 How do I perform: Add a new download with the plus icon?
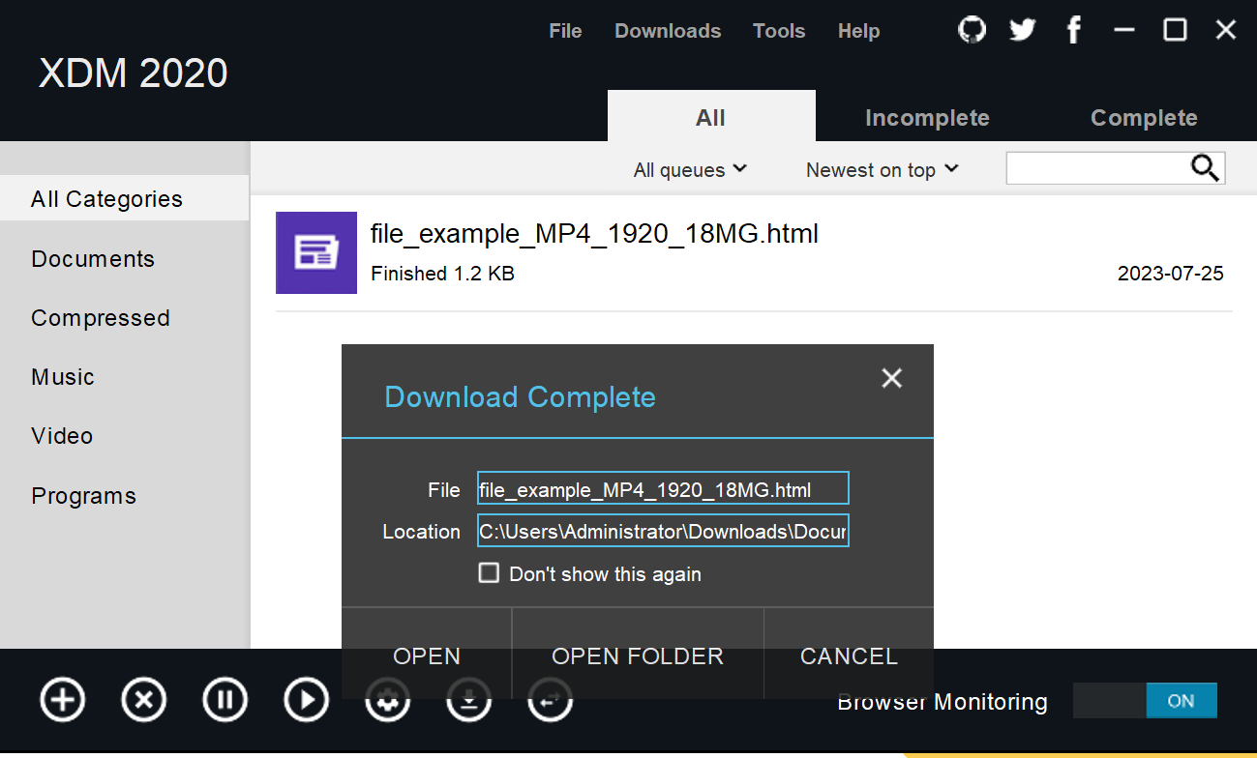pyautogui.click(x=62, y=699)
